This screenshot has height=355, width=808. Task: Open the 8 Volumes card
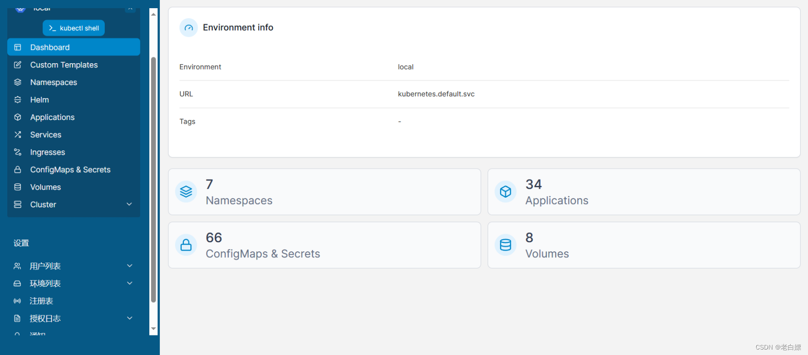pyautogui.click(x=644, y=245)
